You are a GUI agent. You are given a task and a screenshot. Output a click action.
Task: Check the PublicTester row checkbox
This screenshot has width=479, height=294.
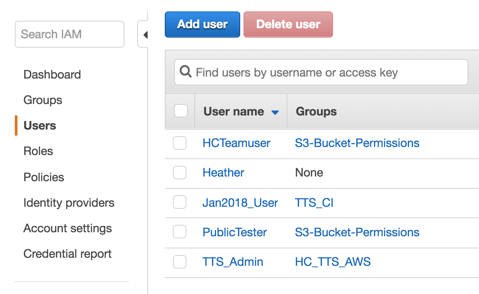click(x=180, y=232)
